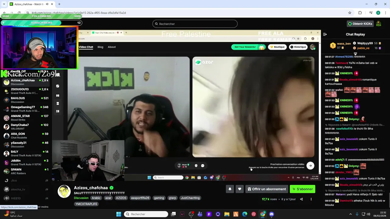Open the tab search chevron
This screenshot has height=219, width=390.
[x=4, y=4]
